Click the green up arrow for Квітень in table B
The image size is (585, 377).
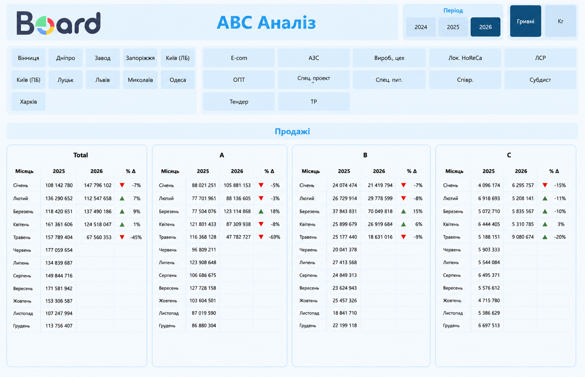[x=404, y=224]
